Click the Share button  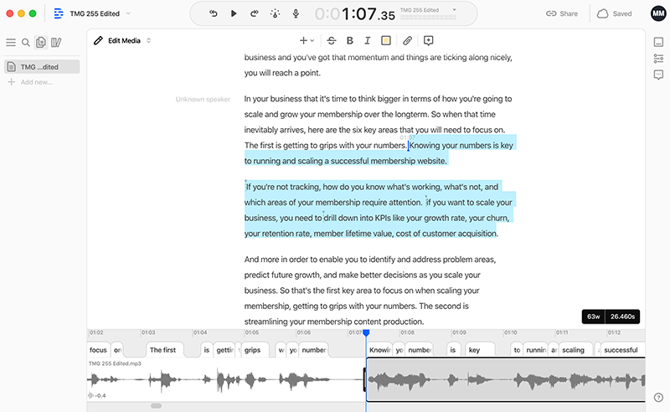[x=562, y=13]
